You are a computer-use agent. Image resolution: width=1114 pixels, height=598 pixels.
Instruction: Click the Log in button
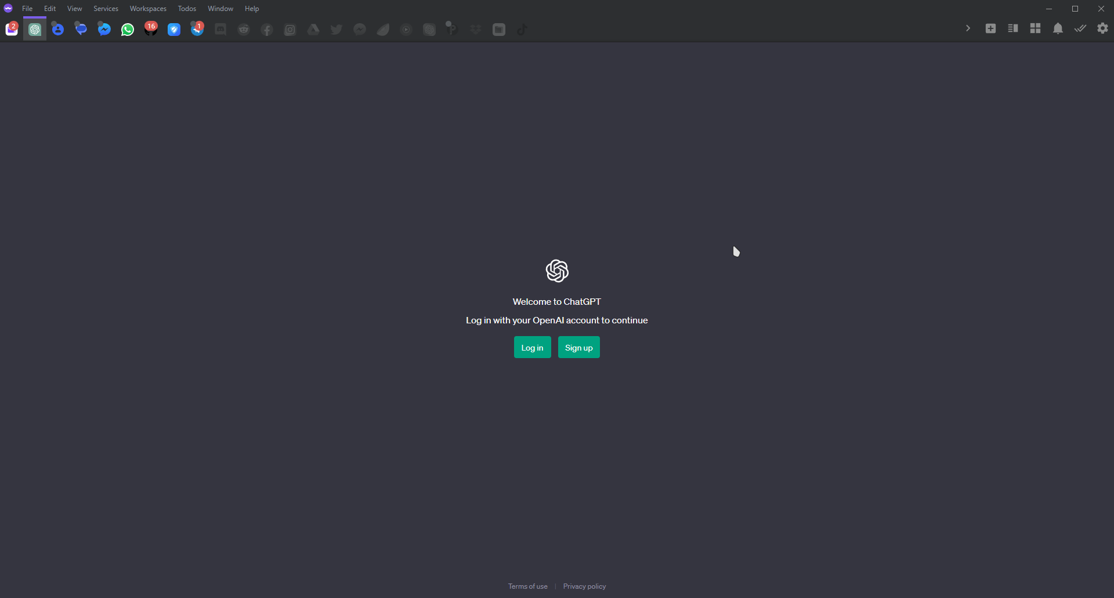(x=532, y=347)
